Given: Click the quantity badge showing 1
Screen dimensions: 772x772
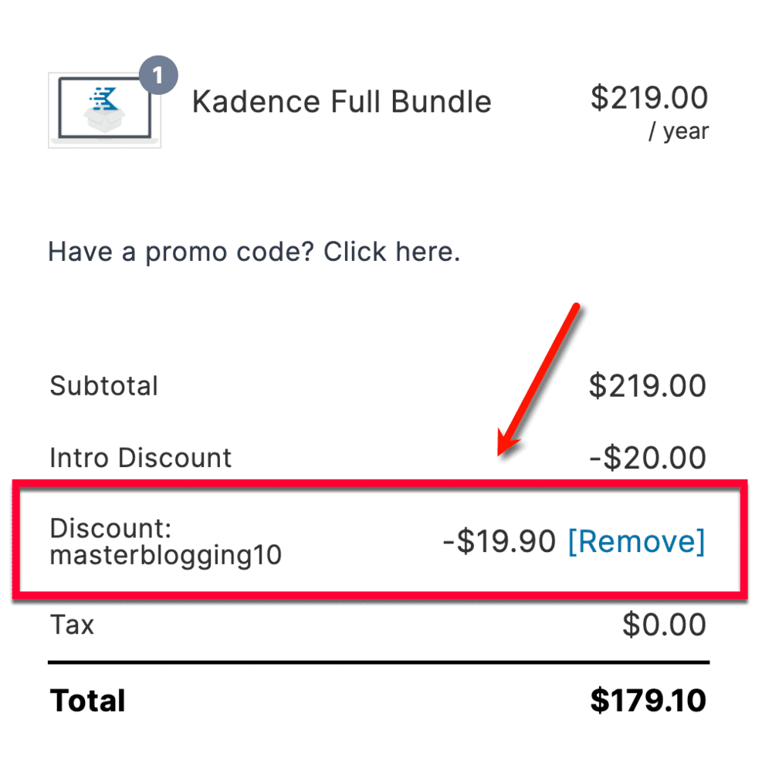Looking at the screenshot, I should pos(160,74).
